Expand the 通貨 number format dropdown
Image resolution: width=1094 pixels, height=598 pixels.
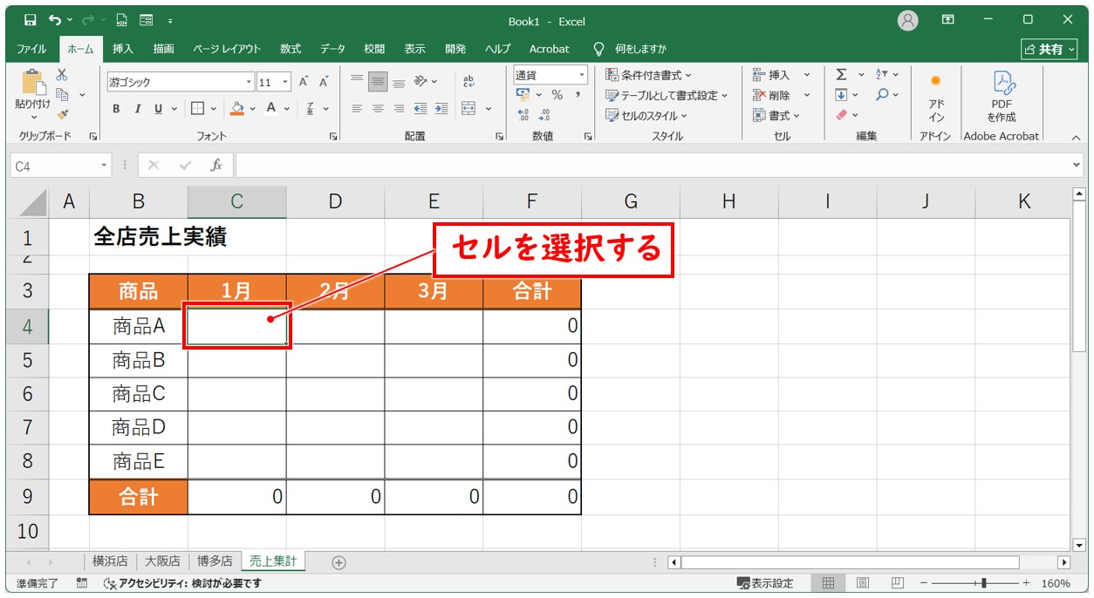[x=582, y=75]
